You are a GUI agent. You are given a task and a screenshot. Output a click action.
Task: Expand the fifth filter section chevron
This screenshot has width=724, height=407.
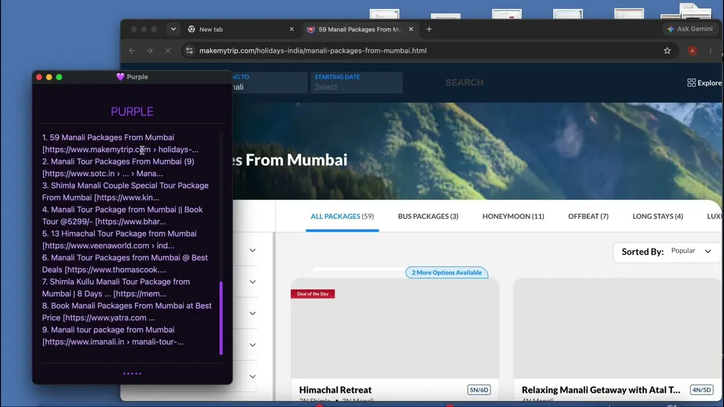[x=252, y=376]
